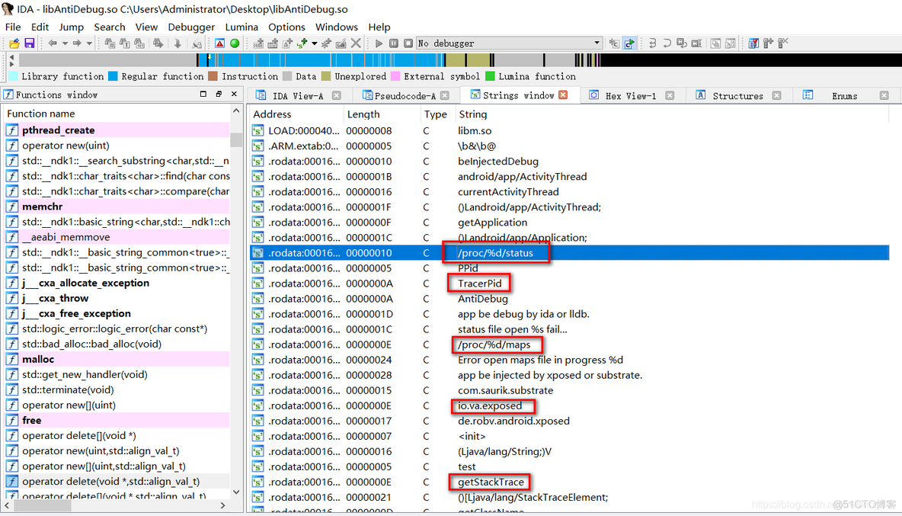Jump back with the left arrow icon
Image resolution: width=902 pixels, height=516 pixels.
coord(53,43)
